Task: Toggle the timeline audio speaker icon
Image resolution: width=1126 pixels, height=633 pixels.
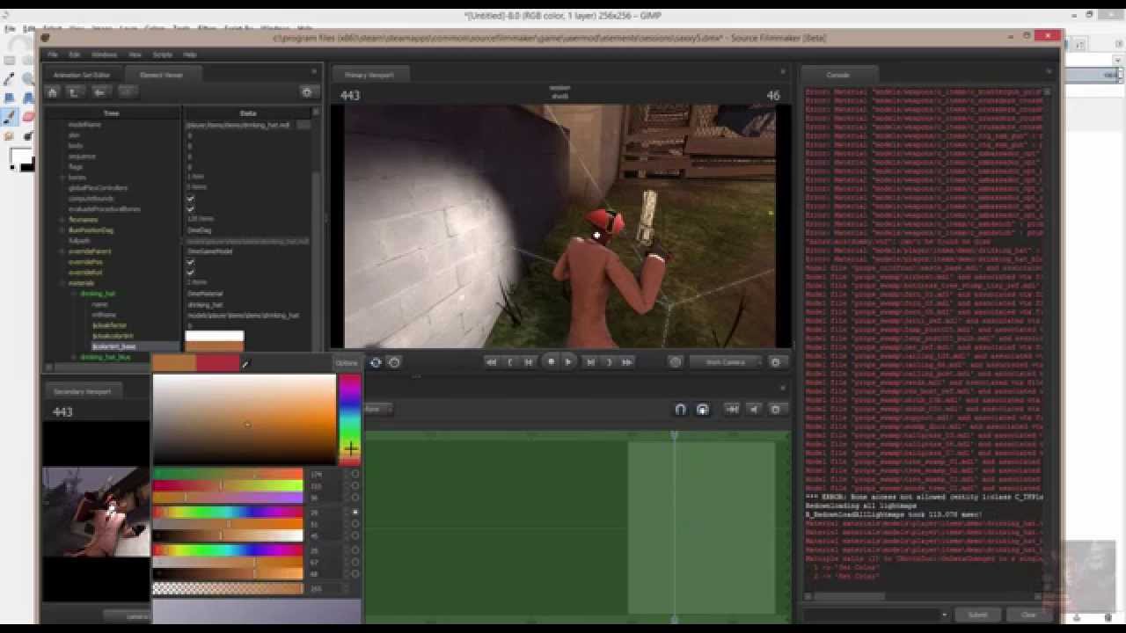Action: click(x=754, y=410)
